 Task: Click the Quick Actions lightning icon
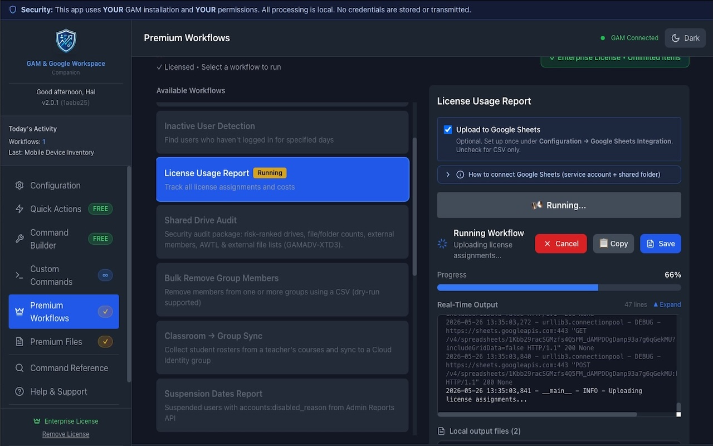19,209
